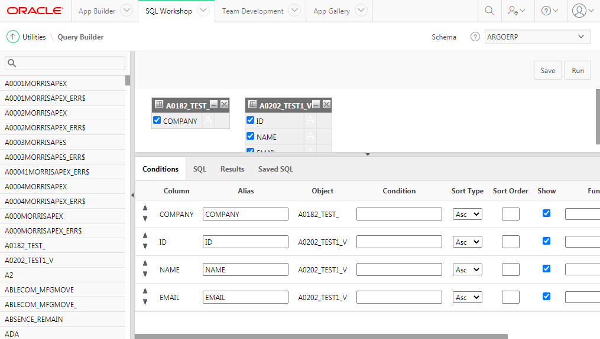600x339 pixels.
Task: Click the Run button
Action: coord(578,70)
